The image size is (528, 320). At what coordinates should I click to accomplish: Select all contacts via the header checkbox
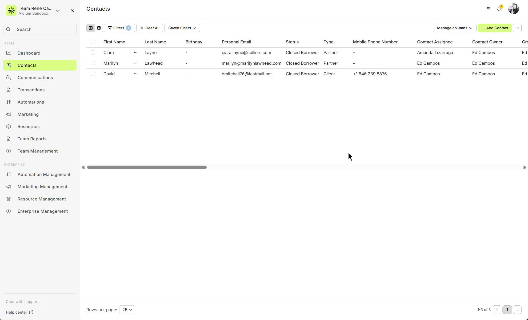tap(93, 42)
